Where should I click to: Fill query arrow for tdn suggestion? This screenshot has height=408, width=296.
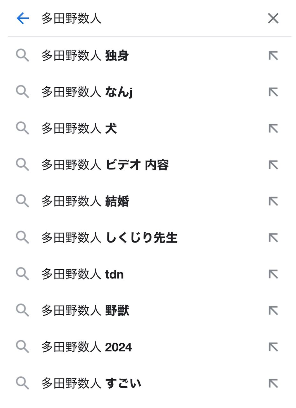(x=273, y=274)
